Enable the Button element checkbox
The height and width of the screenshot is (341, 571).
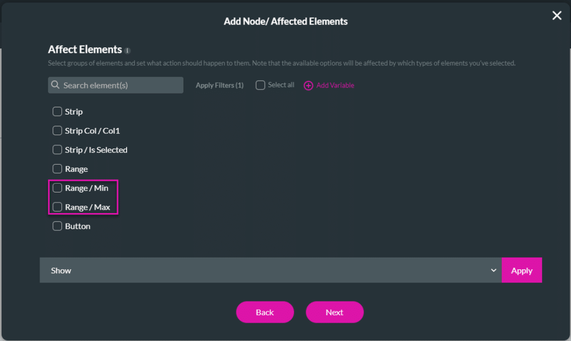(57, 226)
